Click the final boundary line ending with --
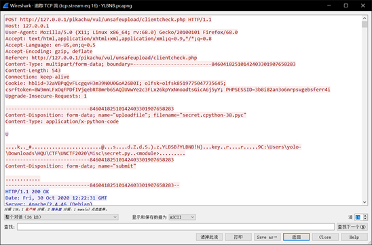 92,185
